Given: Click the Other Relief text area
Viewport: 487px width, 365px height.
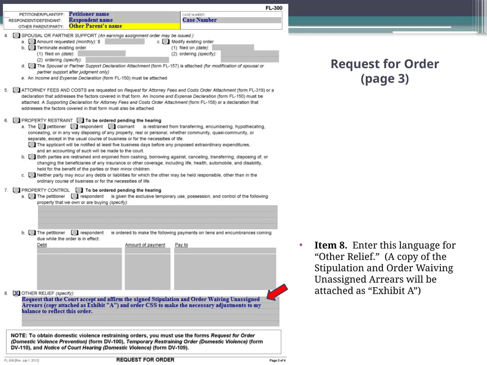Looking at the screenshot, I should tap(150, 311).
